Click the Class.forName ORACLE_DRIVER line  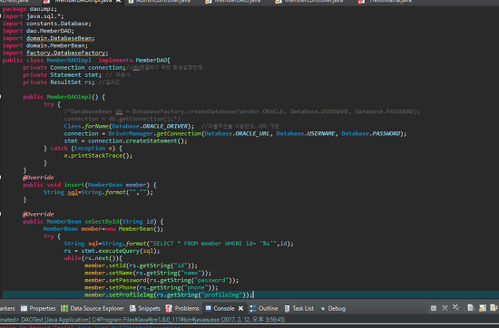[x=129, y=126]
